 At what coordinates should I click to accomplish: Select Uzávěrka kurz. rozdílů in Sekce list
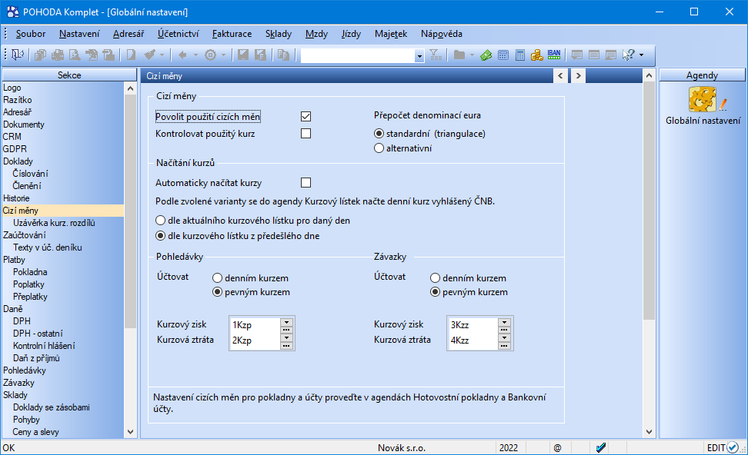tap(54, 223)
